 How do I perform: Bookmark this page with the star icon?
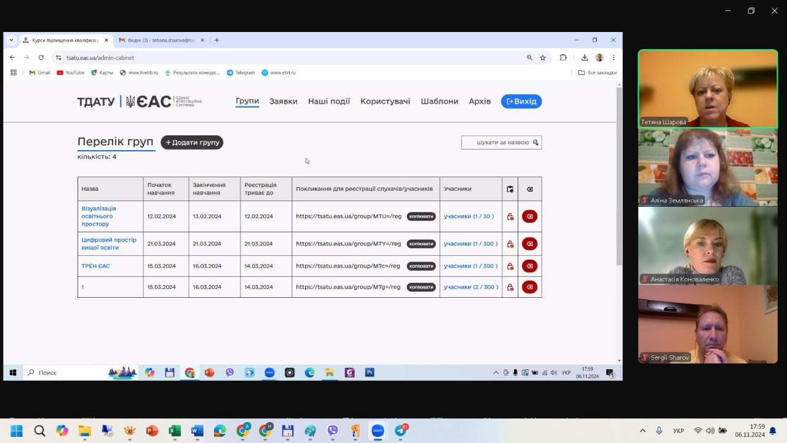pyautogui.click(x=543, y=58)
